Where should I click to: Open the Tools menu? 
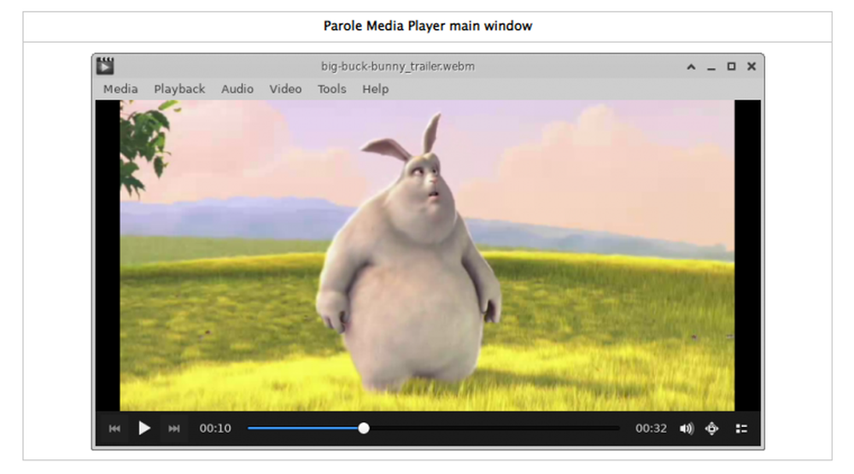point(331,89)
